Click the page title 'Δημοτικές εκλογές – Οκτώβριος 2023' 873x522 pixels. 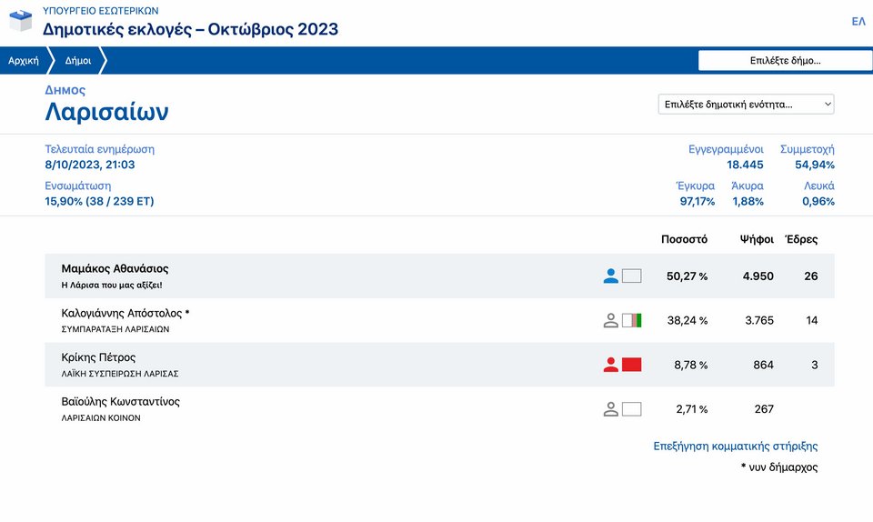190,29
